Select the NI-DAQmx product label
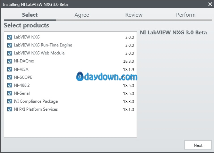This screenshot has width=214, height=153. (24, 61)
